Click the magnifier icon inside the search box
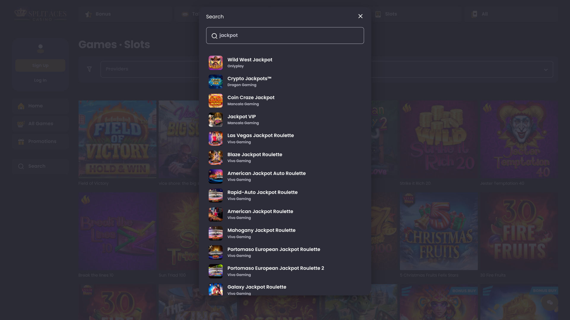This screenshot has width=570, height=320. pyautogui.click(x=214, y=36)
